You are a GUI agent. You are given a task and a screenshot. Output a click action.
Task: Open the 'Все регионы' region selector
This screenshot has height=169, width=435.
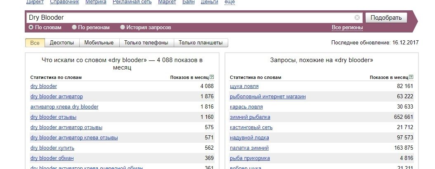[348, 28]
